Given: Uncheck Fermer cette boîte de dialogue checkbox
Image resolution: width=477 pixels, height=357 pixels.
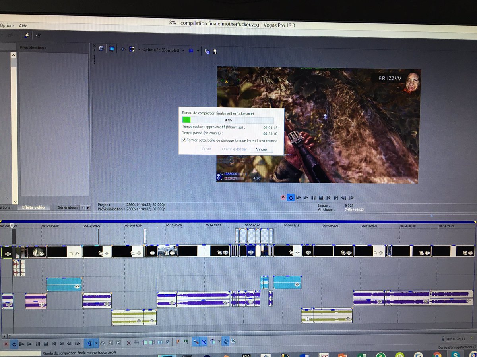Looking at the screenshot, I should pyautogui.click(x=184, y=140).
